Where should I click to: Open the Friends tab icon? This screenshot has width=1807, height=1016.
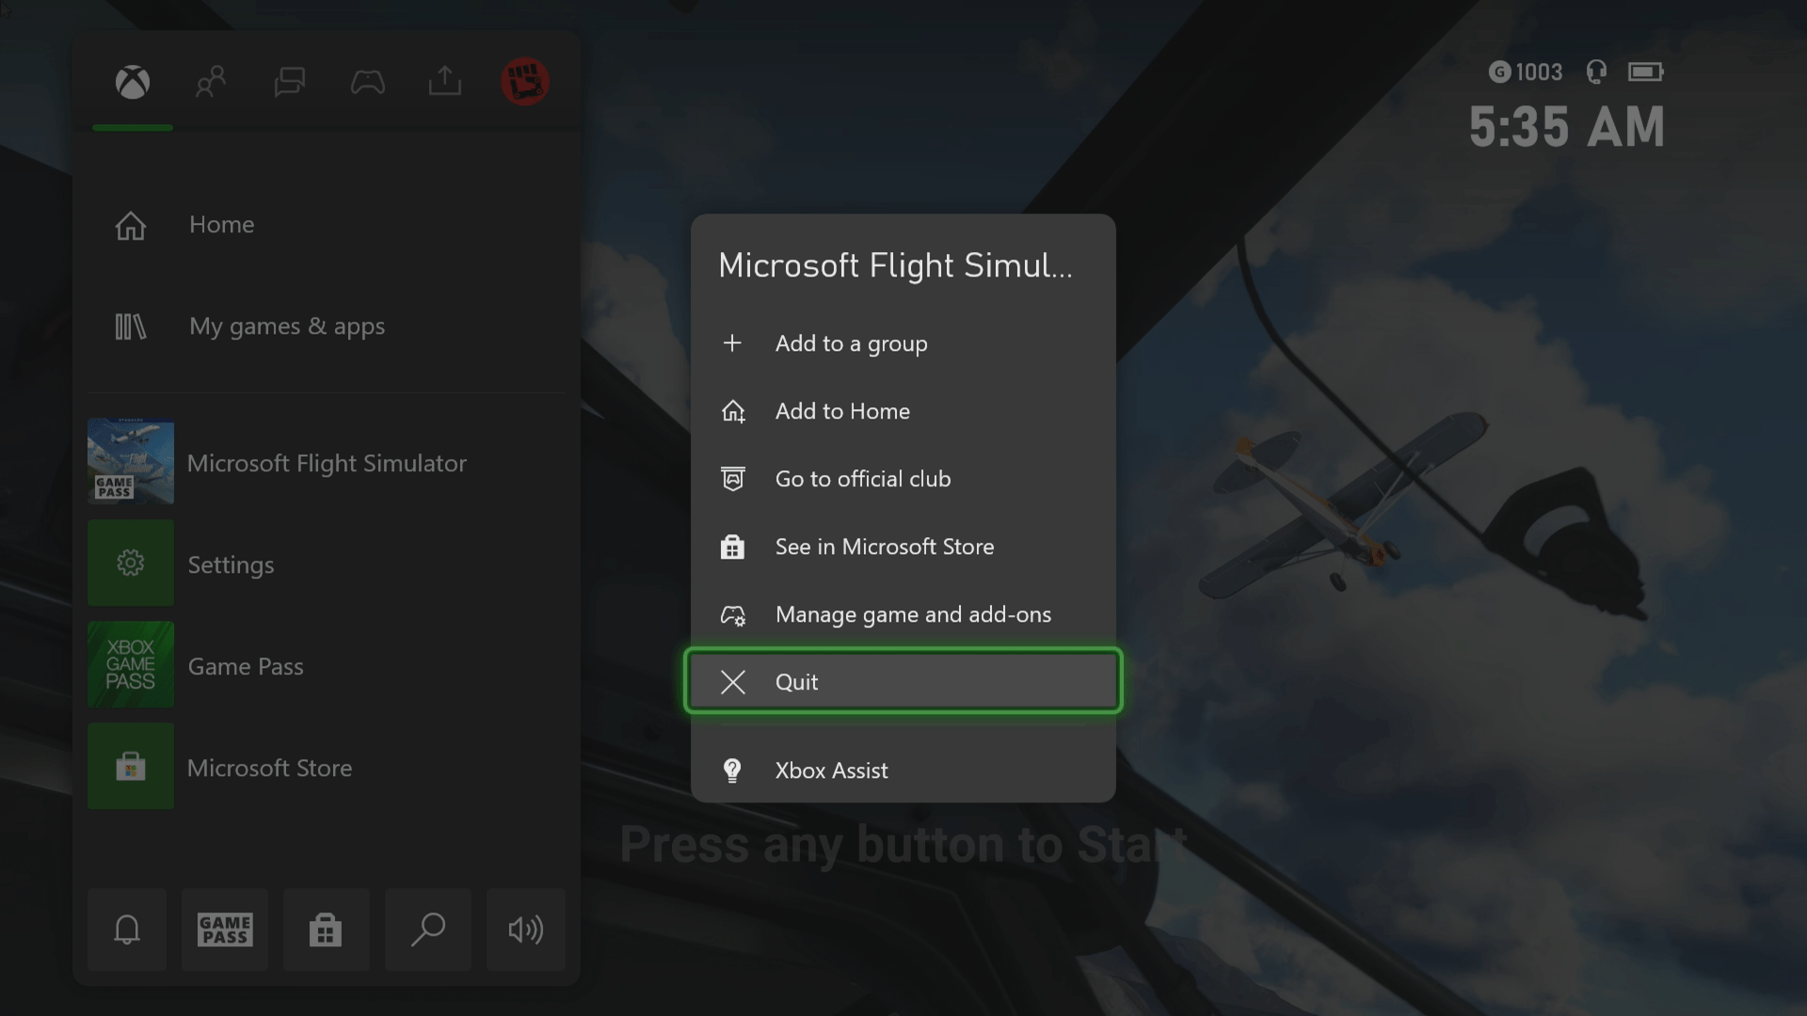tap(211, 83)
